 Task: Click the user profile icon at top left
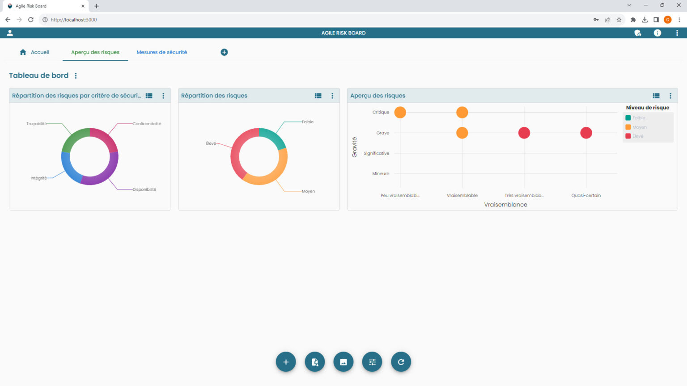pos(10,32)
